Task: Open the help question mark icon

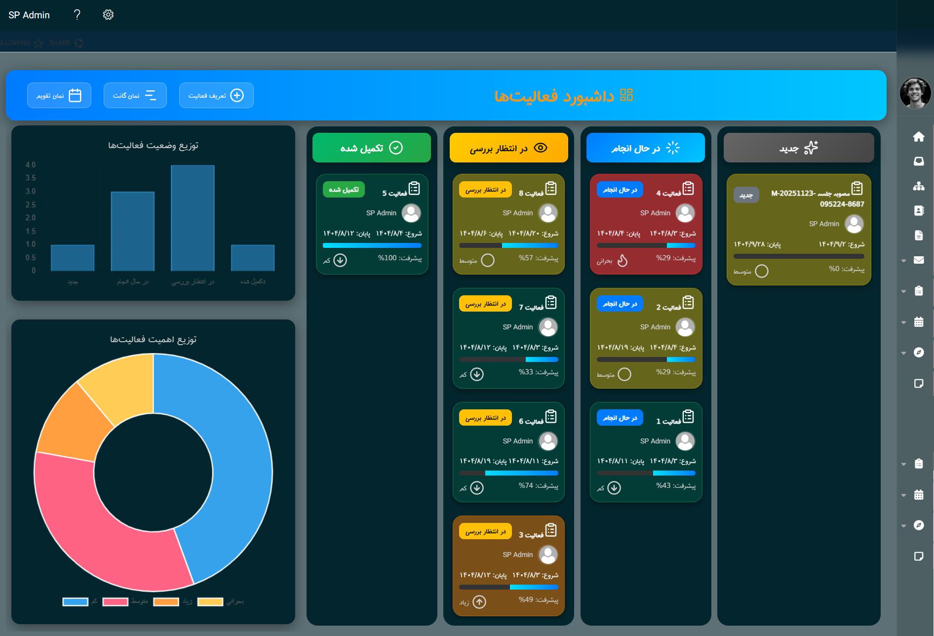Action: tap(77, 15)
